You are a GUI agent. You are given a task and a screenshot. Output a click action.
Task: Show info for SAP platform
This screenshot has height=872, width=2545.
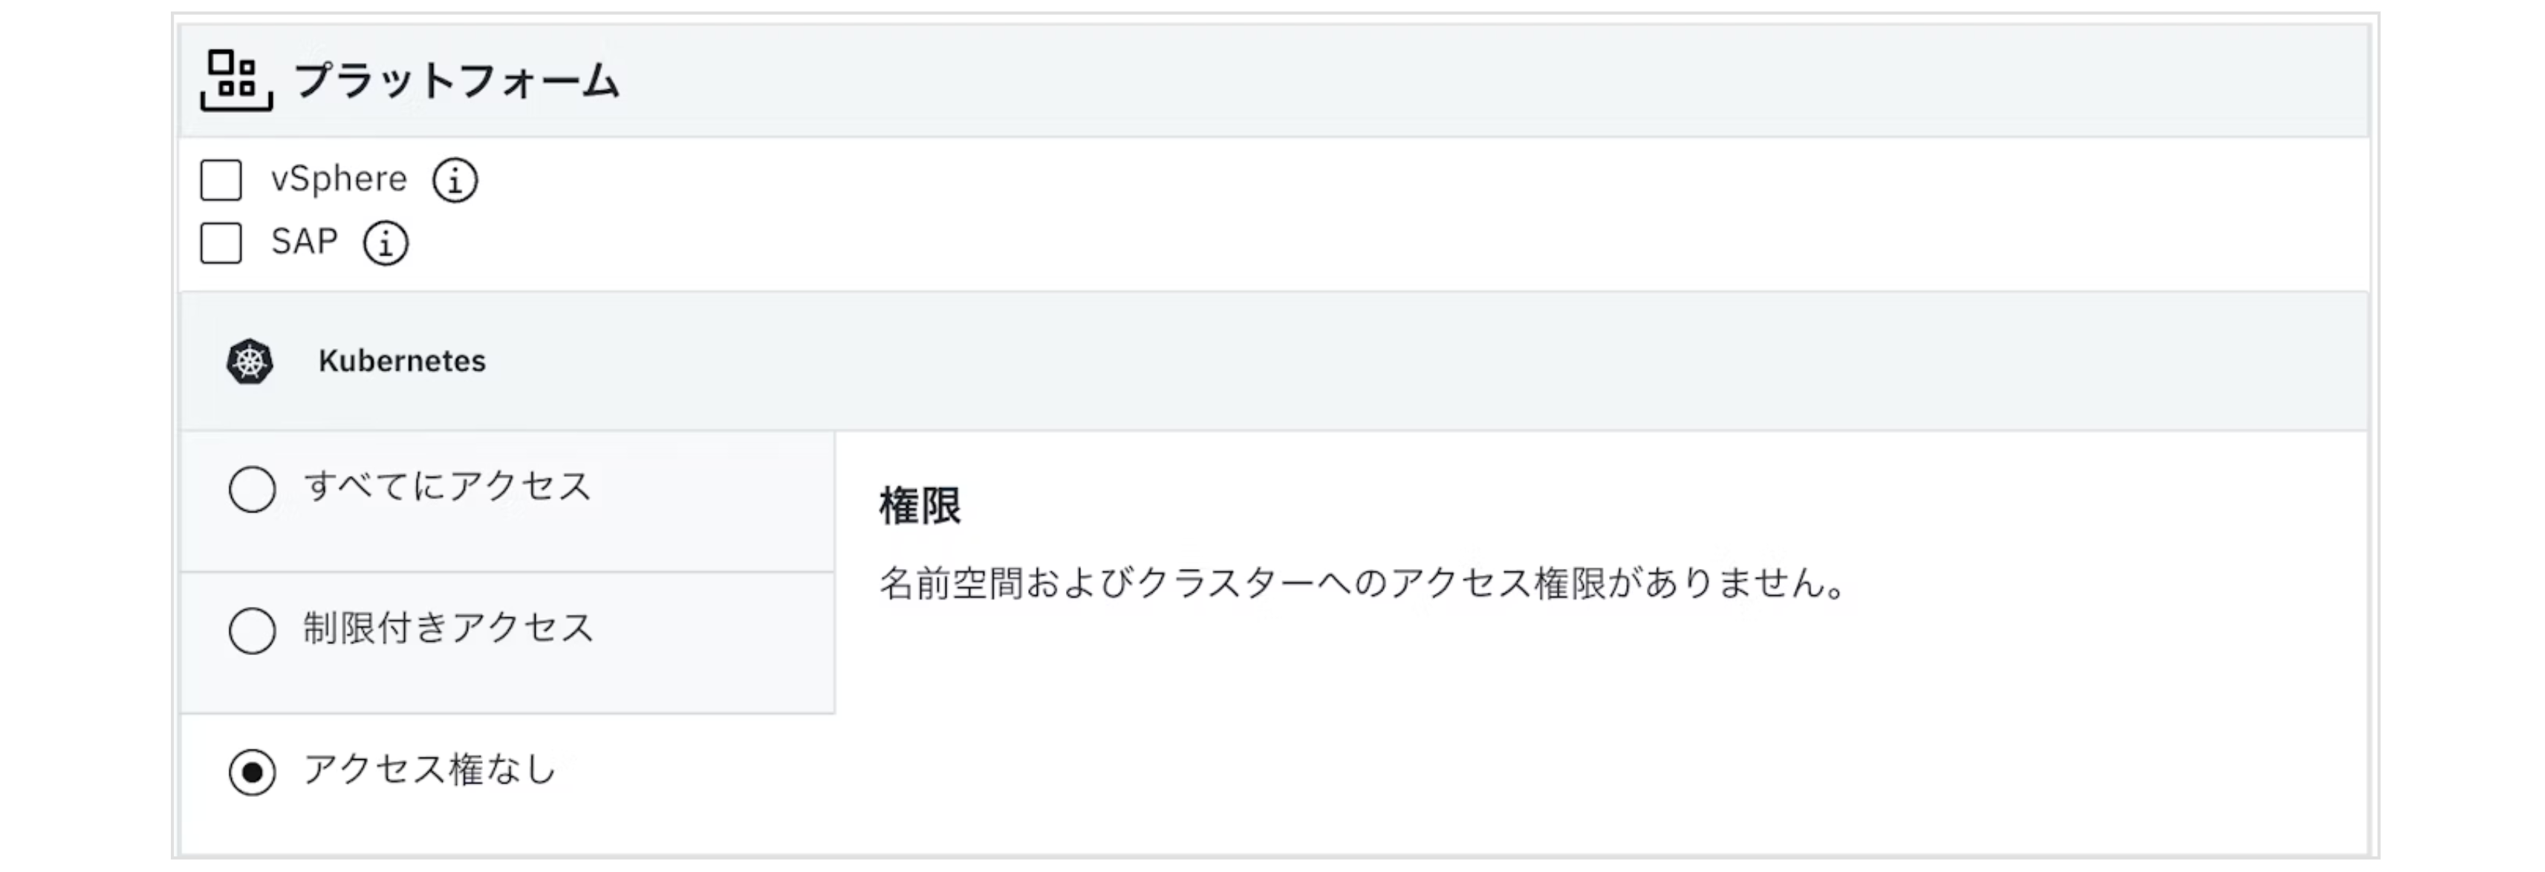[386, 244]
